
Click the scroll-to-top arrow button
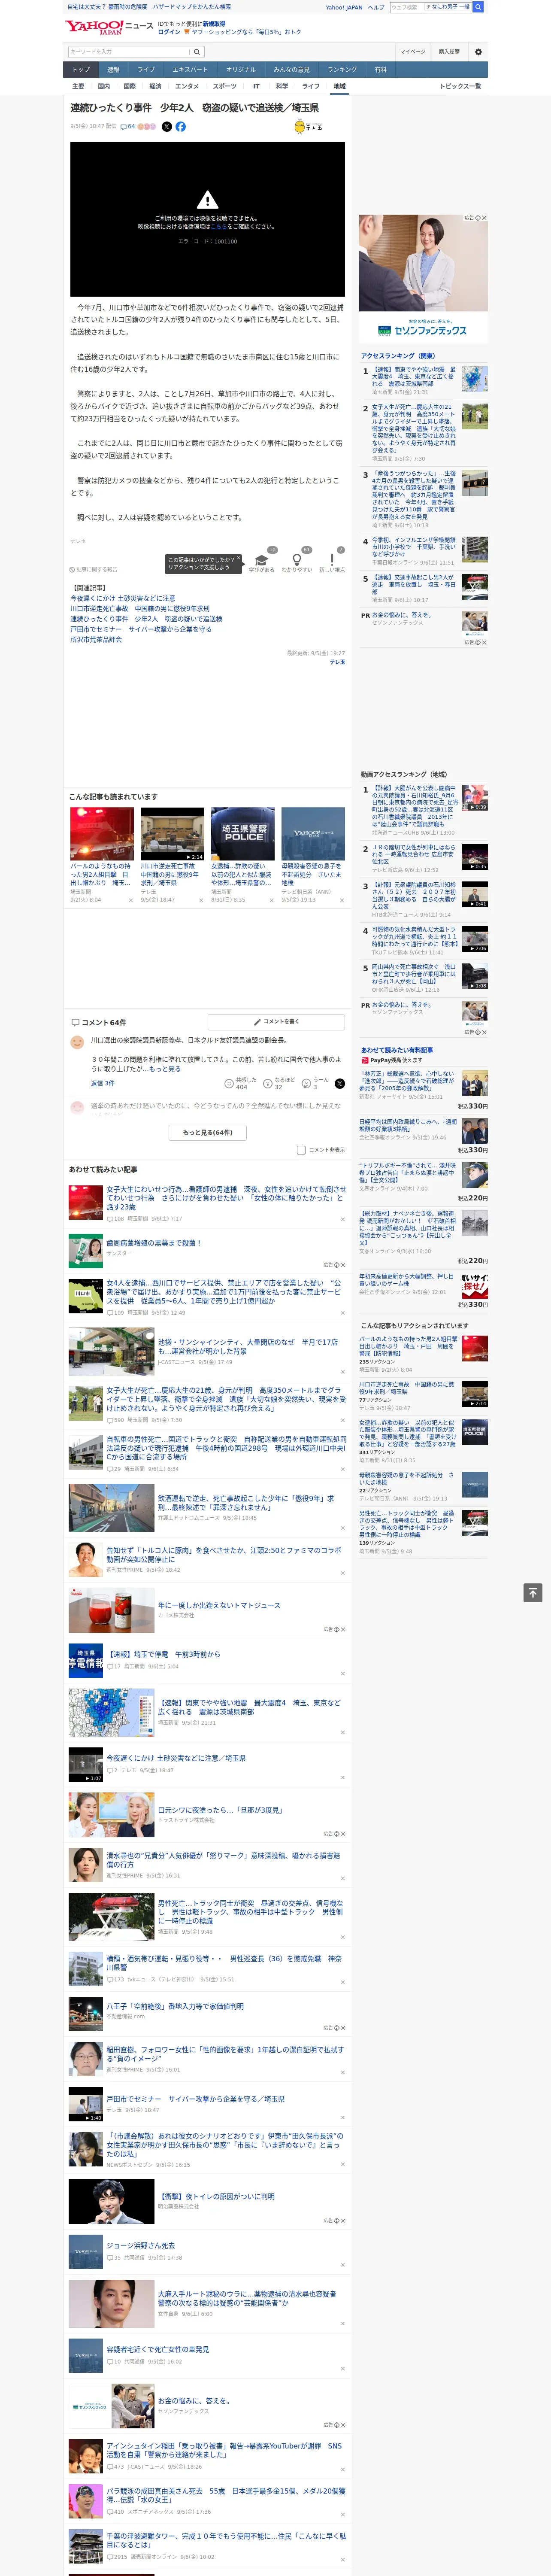[533, 1592]
